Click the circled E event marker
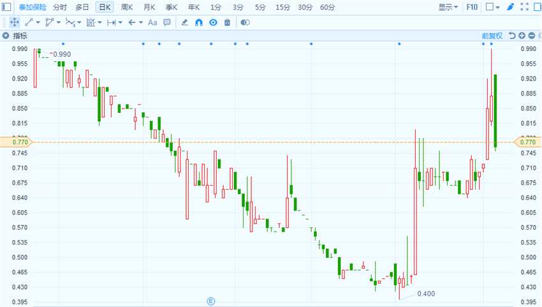The height and width of the screenshot is (307, 542). coord(211,301)
